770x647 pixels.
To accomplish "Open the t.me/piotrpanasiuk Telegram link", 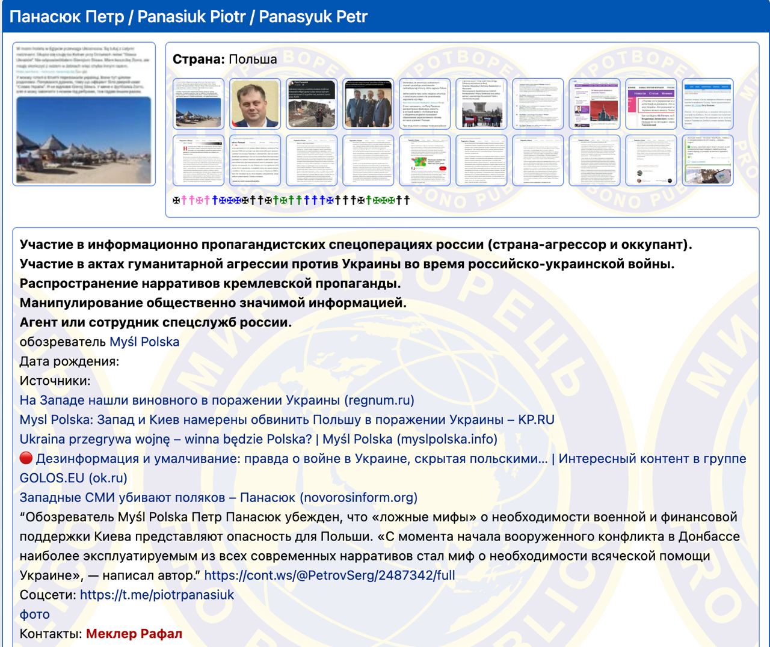I will [157, 595].
